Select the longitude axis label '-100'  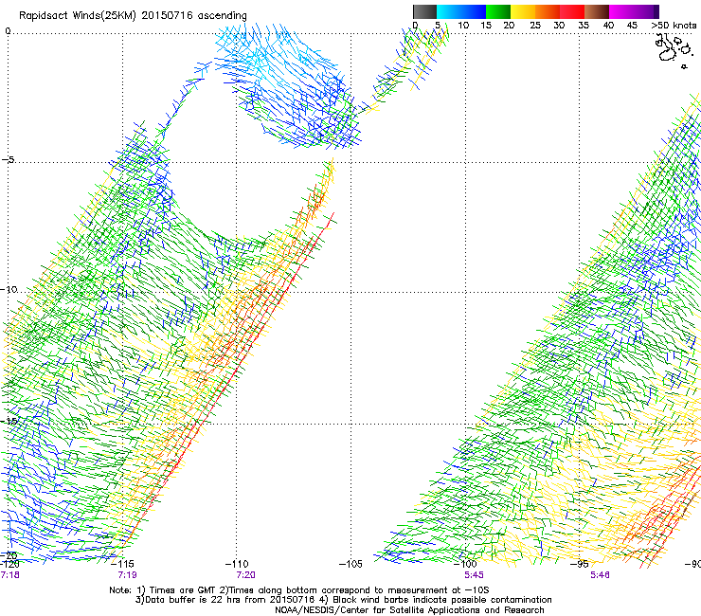pyautogui.click(x=465, y=564)
